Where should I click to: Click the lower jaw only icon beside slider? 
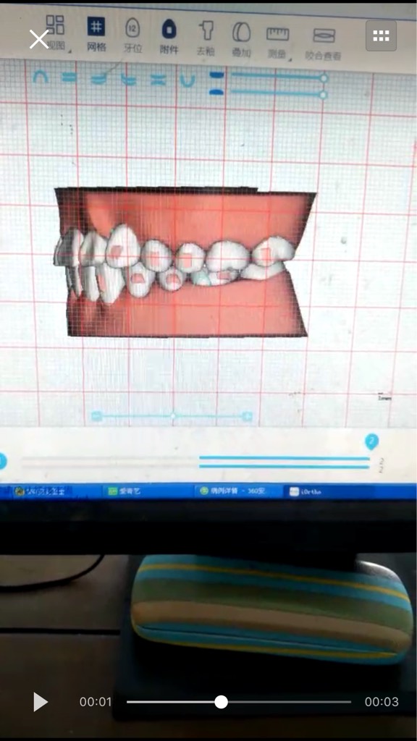coord(216,92)
